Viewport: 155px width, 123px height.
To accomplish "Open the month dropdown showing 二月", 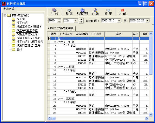I will click(76, 20).
